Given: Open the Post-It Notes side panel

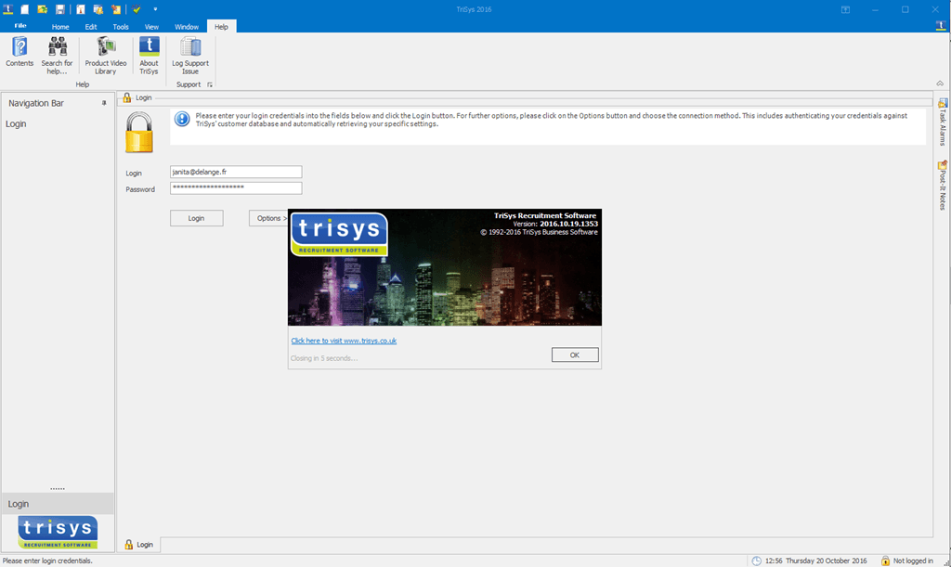Looking at the screenshot, I should coord(943,185).
